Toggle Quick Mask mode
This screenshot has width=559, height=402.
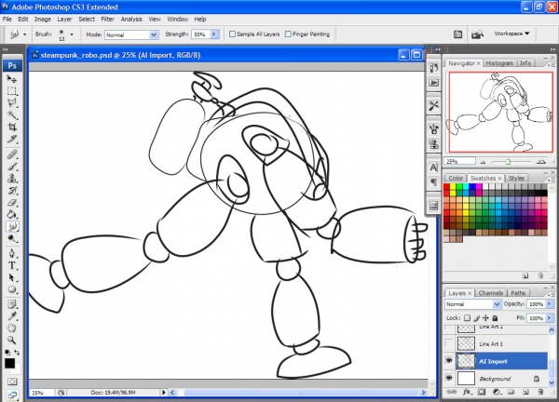pos(12,382)
